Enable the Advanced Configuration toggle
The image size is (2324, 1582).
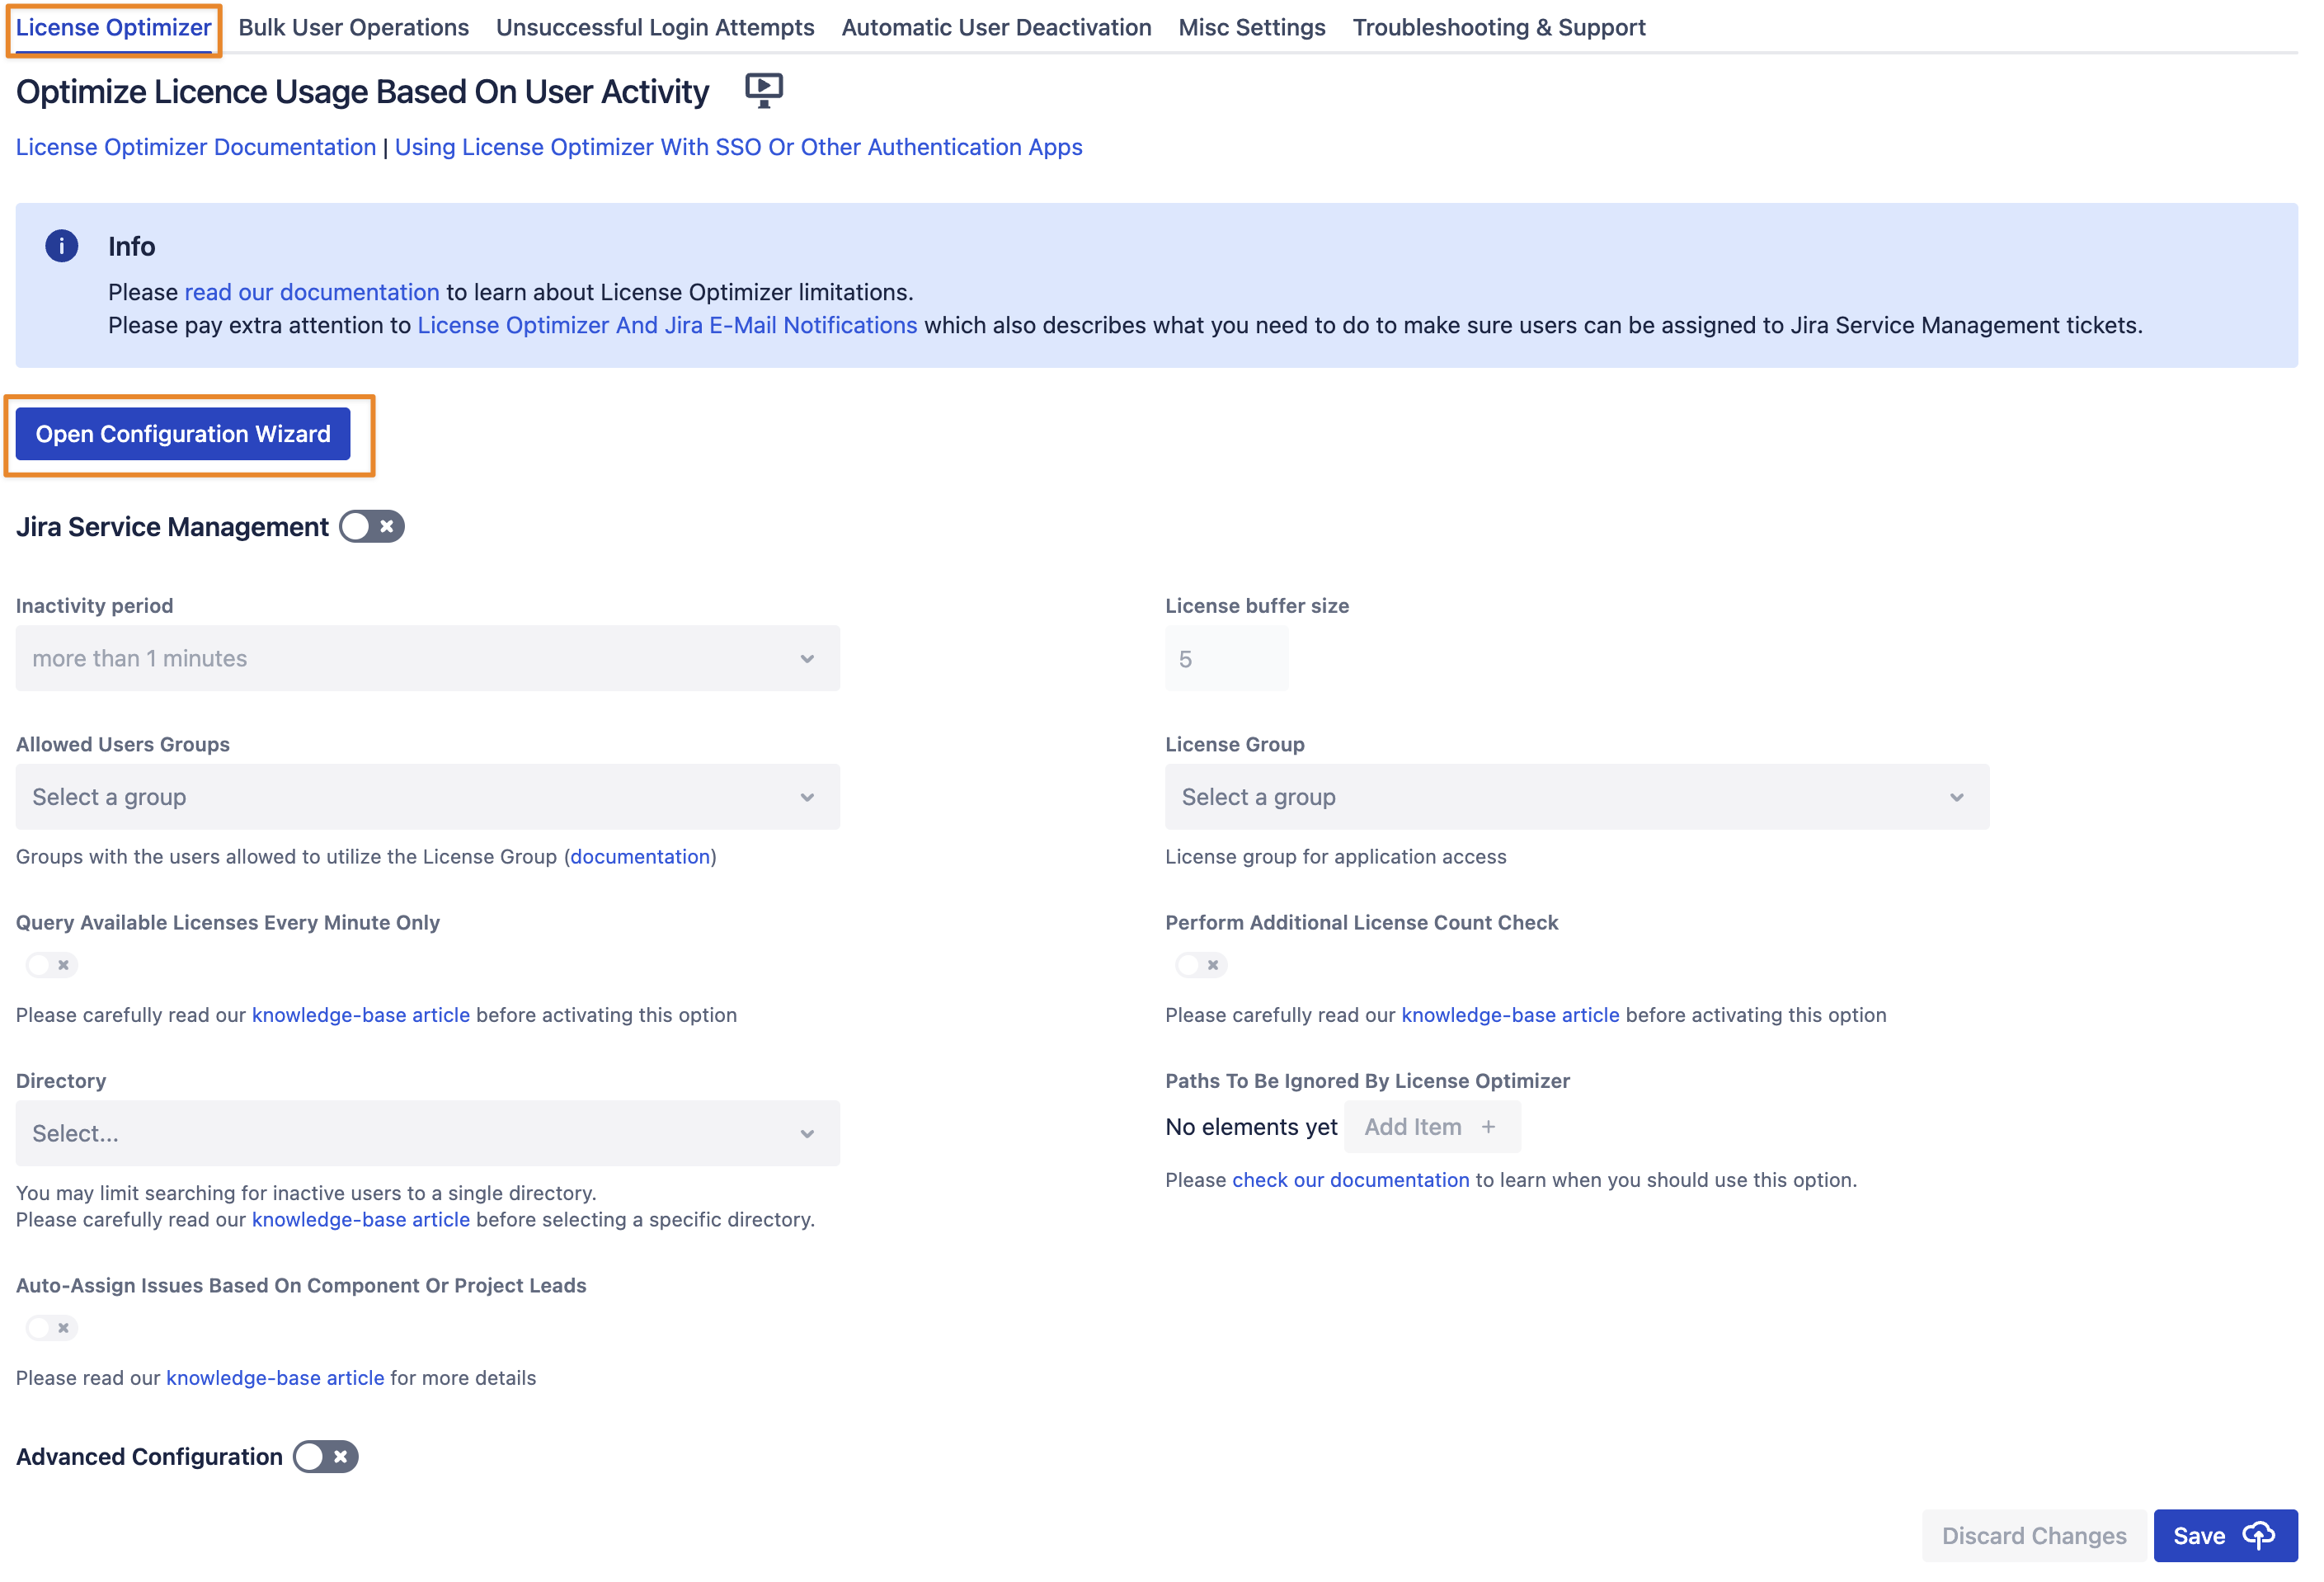click(x=325, y=1457)
